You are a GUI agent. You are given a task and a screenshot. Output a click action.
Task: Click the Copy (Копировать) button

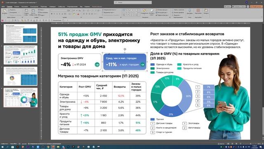[x=13, y=12]
